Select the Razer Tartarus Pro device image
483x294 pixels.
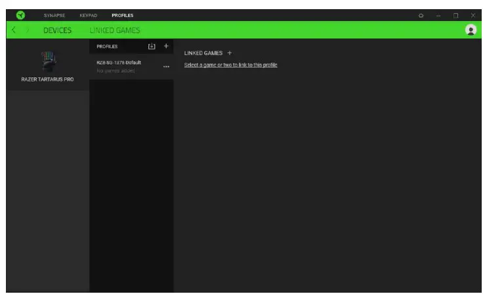(x=48, y=61)
